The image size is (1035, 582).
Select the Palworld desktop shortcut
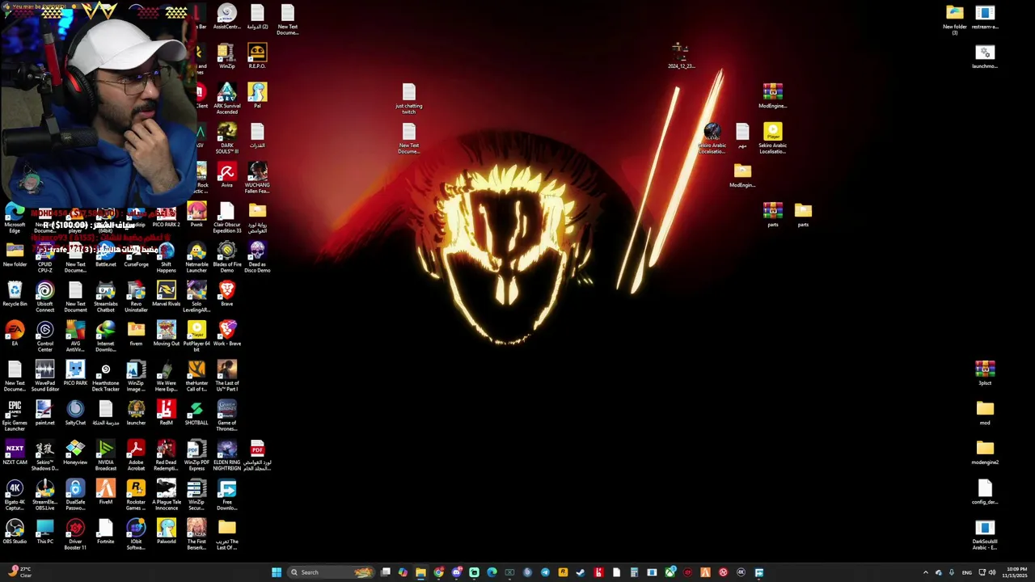pos(166,532)
